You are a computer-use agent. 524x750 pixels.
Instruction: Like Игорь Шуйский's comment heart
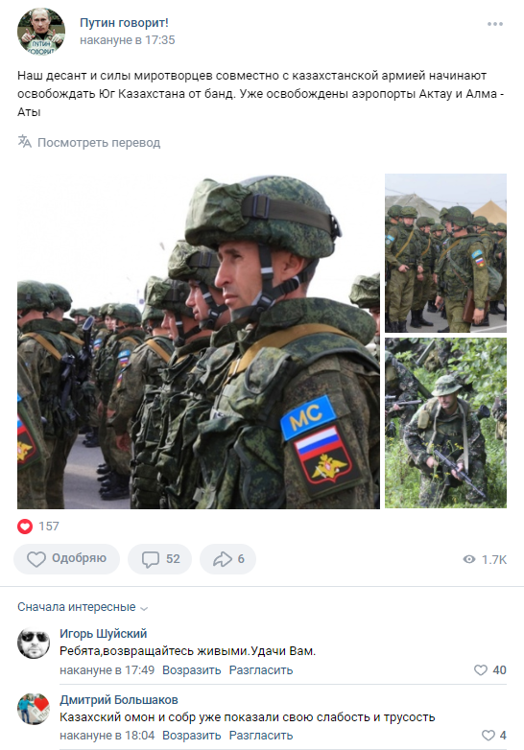click(x=481, y=670)
